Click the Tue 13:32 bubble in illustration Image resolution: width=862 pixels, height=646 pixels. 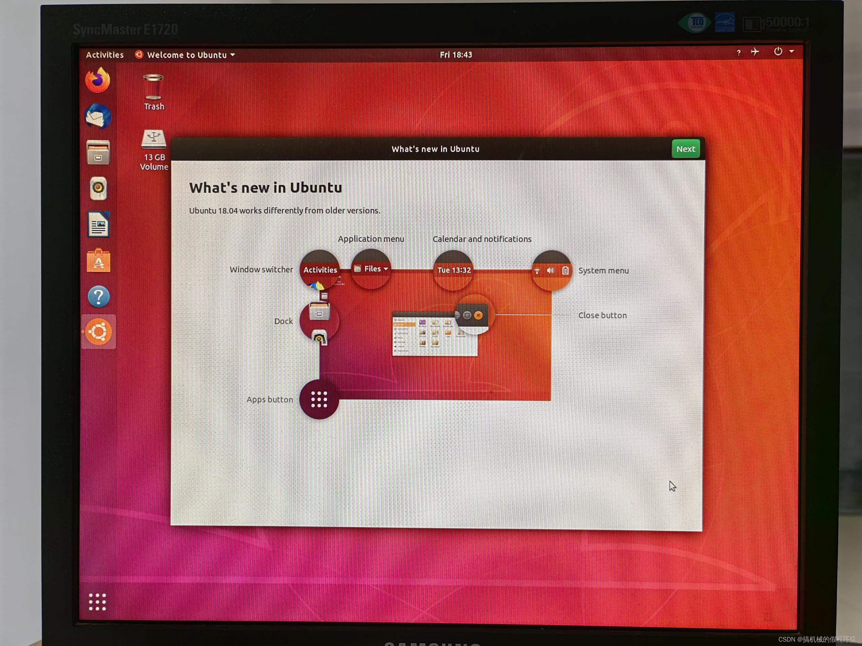(454, 270)
